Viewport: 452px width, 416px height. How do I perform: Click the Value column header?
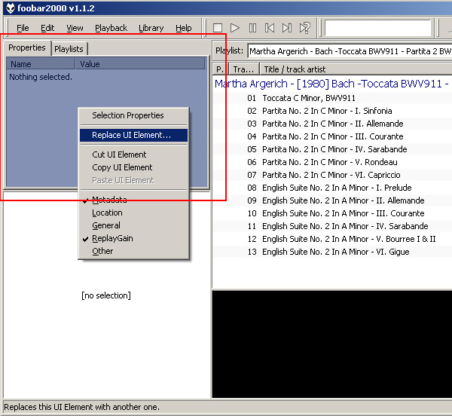click(x=141, y=64)
